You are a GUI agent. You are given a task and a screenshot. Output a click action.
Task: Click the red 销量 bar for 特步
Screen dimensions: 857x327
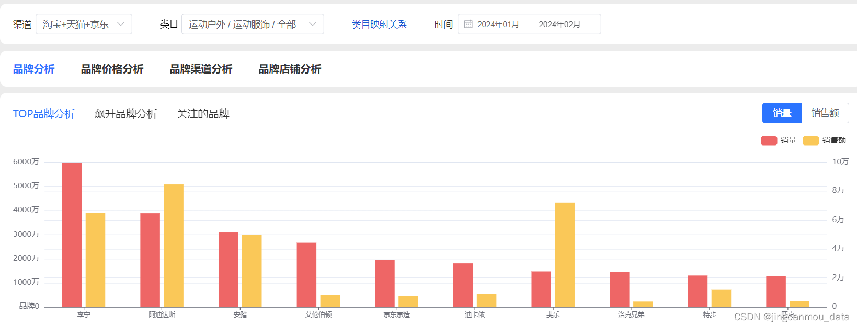click(698, 291)
